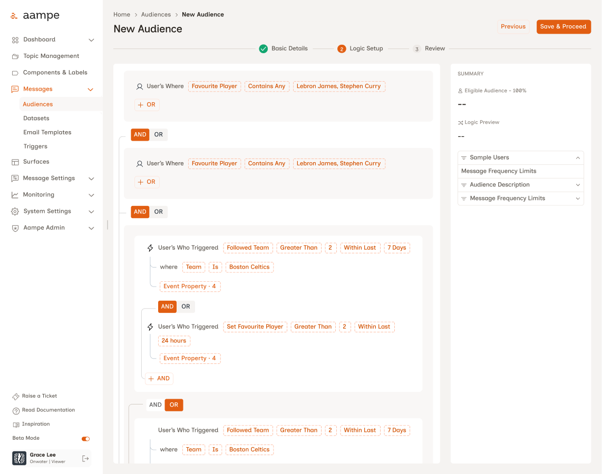Image resolution: width=602 pixels, height=474 pixels.
Task: Click the Boston Celtics value chip
Action: pos(249,267)
